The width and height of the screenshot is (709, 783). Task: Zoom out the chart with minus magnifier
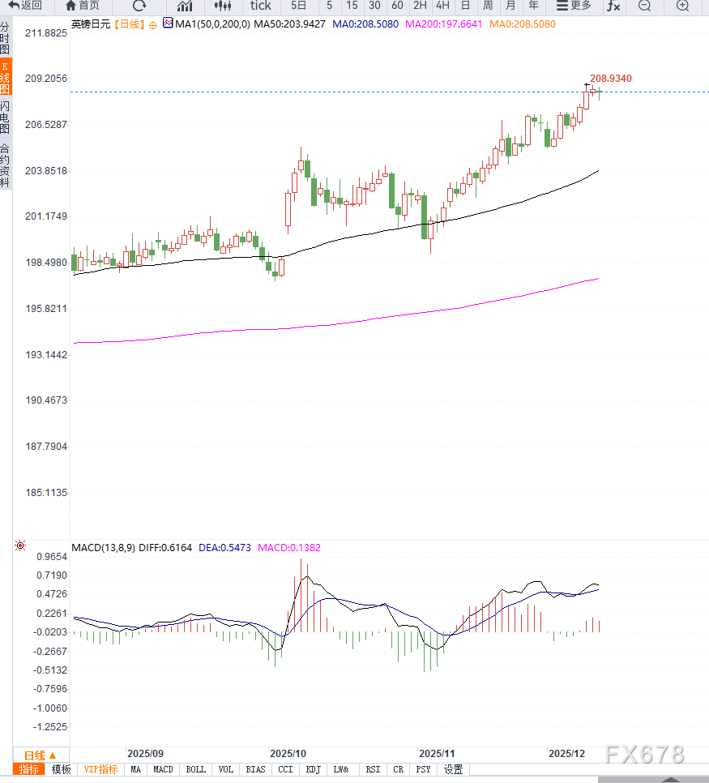[644, 6]
